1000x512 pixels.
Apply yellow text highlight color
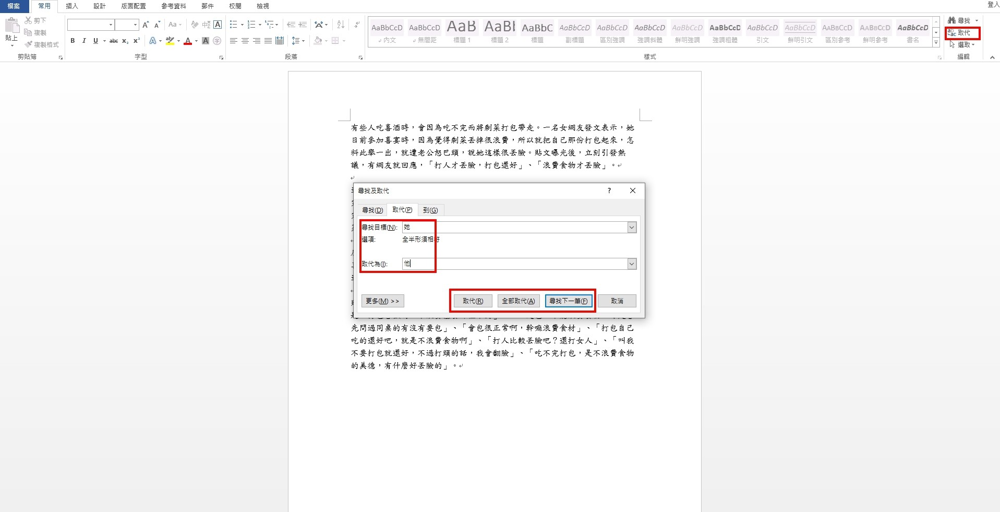pyautogui.click(x=170, y=41)
